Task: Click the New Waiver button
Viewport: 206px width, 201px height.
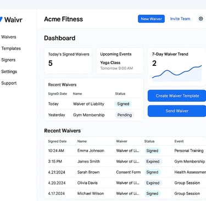Action: 151,19
